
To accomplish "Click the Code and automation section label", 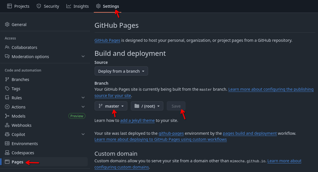I will 23,70.
